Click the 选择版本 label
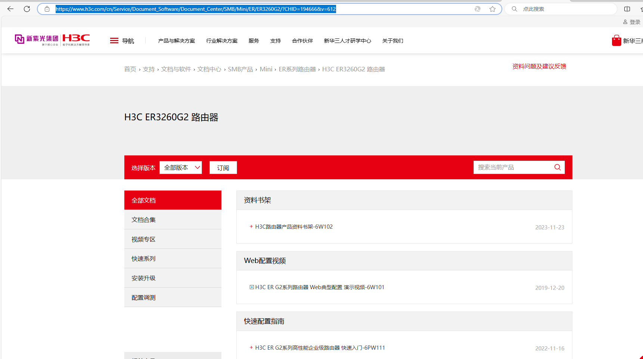Viewport: 643px width, 359px height. tap(143, 168)
